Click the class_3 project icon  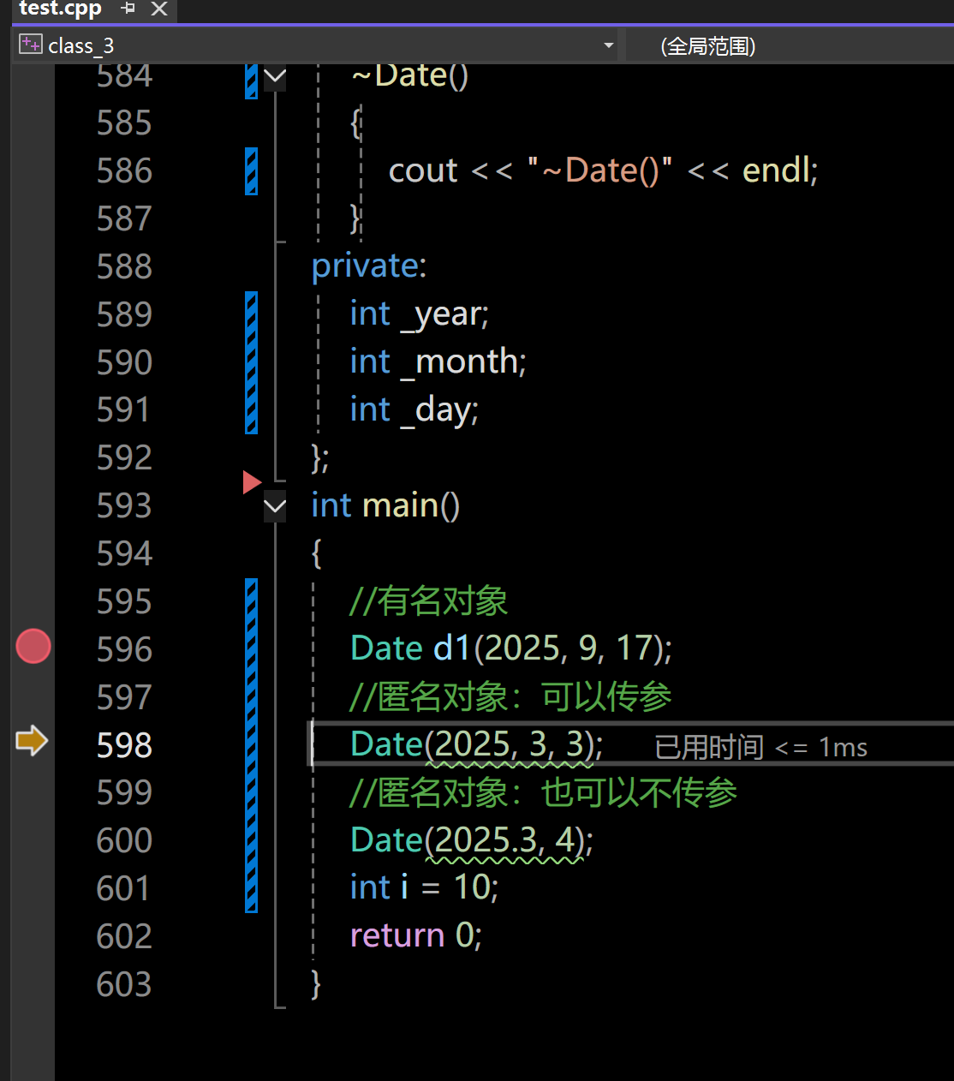[31, 45]
